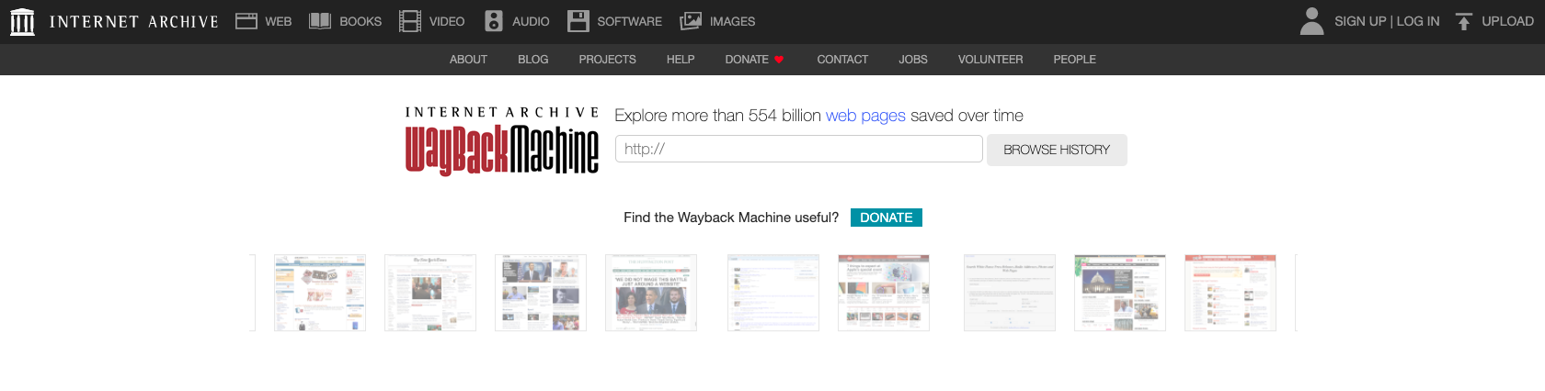The width and height of the screenshot is (1545, 391).
Task: Open the thumbnail showing the Capitol building
Action: tap(1120, 293)
